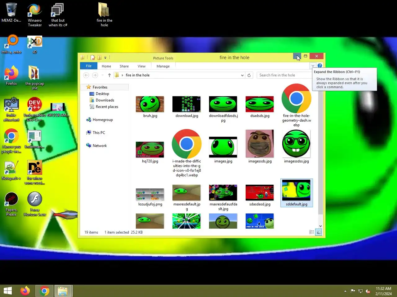The image size is (397, 297).
Task: Open Customize Quick Access Toolbar dropdown
Action: click(105, 58)
